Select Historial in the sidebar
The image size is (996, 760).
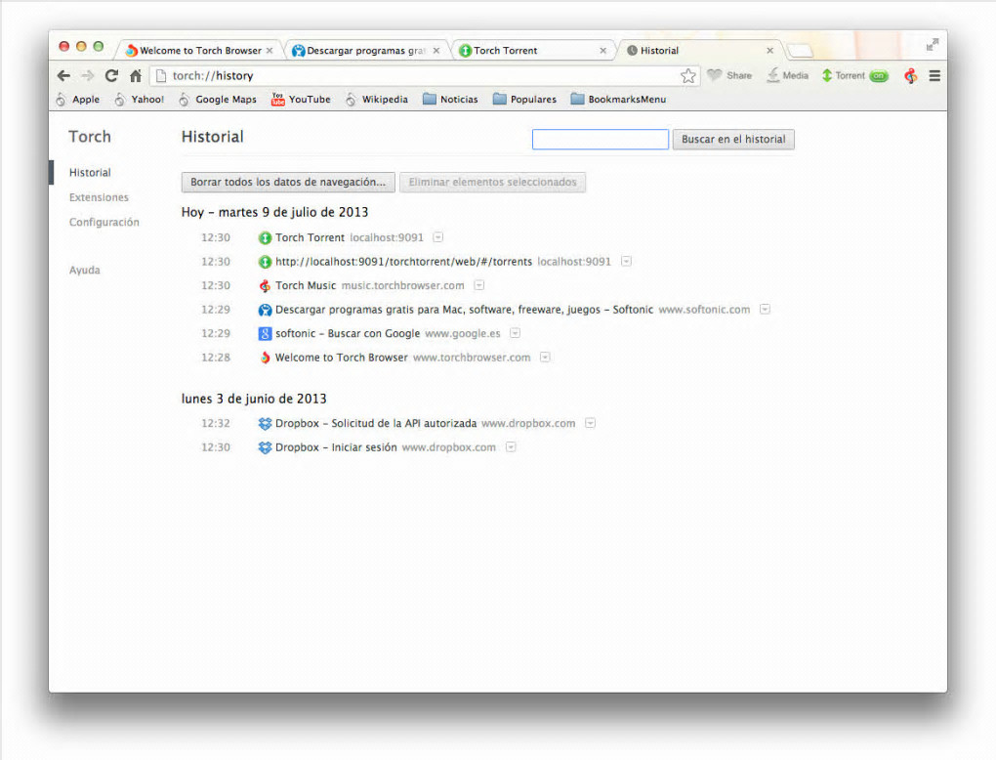coord(90,172)
